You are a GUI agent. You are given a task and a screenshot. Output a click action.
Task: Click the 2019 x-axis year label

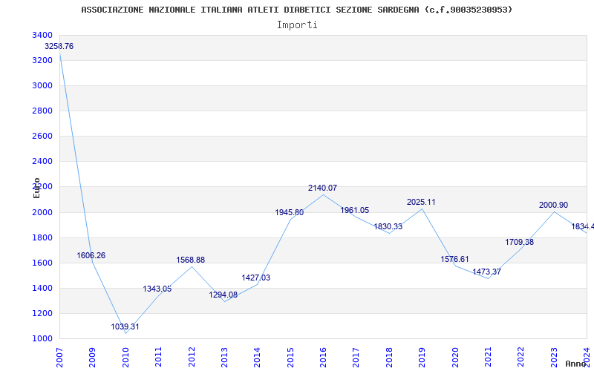pos(422,358)
